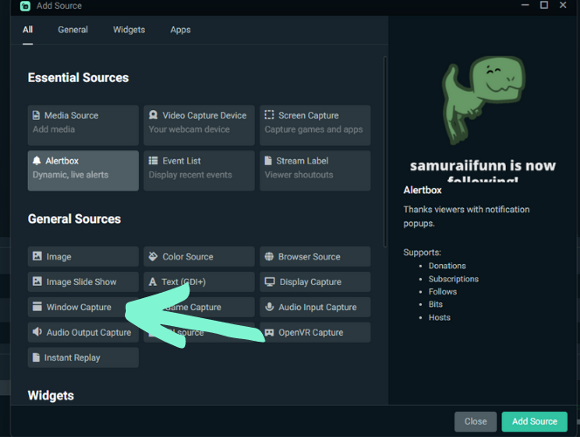The width and height of the screenshot is (580, 437).
Task: Select Event List 'Display recent events'
Action: pos(199,170)
